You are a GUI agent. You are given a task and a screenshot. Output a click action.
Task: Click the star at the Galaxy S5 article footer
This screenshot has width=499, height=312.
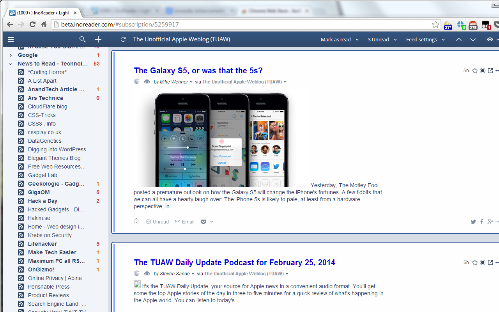pos(136,221)
